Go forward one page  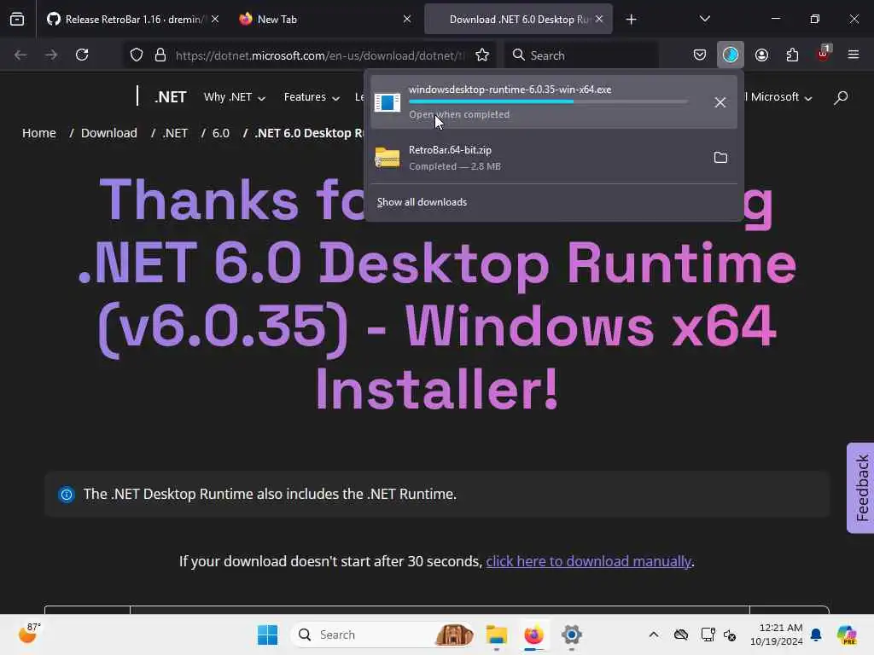pyautogui.click(x=50, y=55)
